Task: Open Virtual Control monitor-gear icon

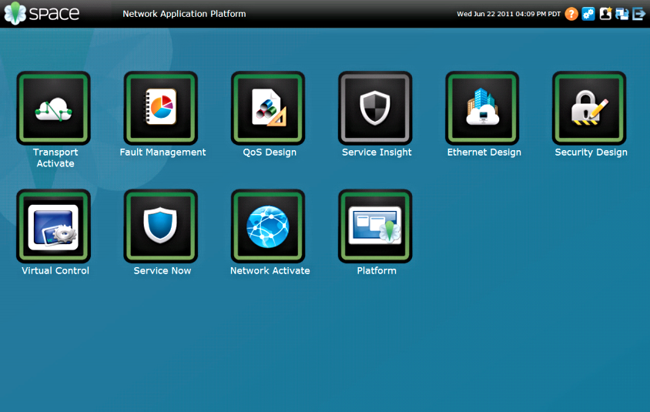Action: point(53,226)
